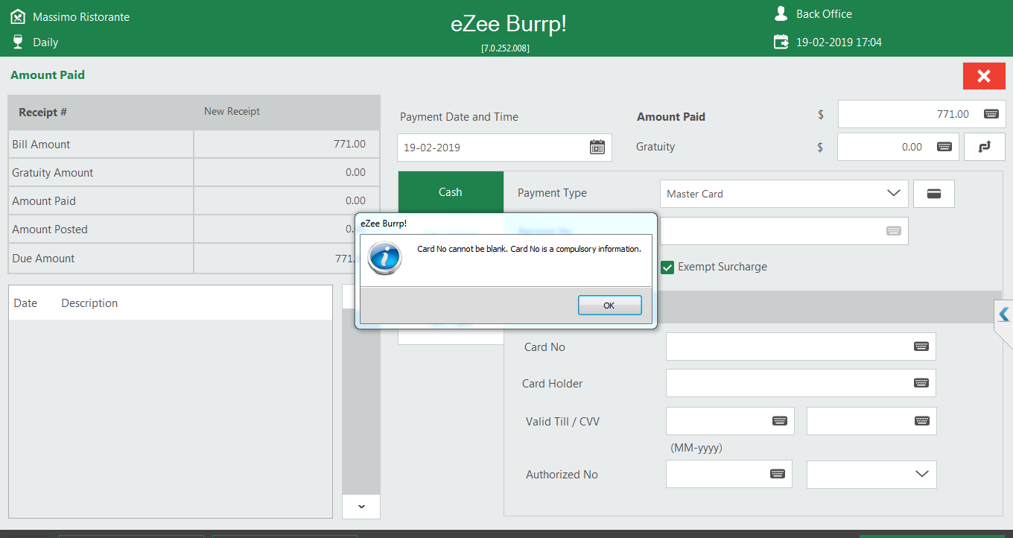
Task: Click the CVV input field
Action: (x=871, y=420)
